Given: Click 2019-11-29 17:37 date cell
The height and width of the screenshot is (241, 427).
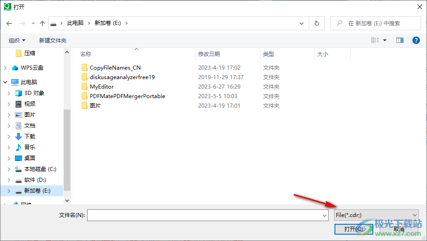Looking at the screenshot, I should [x=221, y=77].
